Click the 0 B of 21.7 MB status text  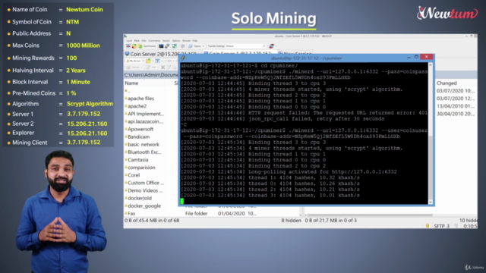coord(331,221)
